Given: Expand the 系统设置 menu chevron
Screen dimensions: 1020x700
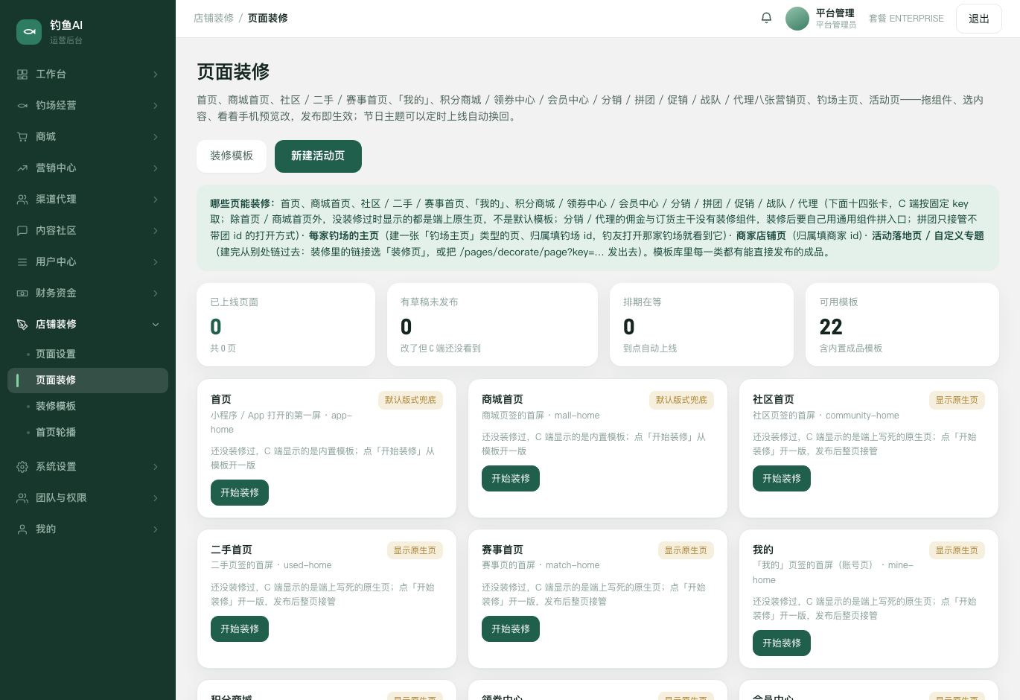Looking at the screenshot, I should (156, 467).
